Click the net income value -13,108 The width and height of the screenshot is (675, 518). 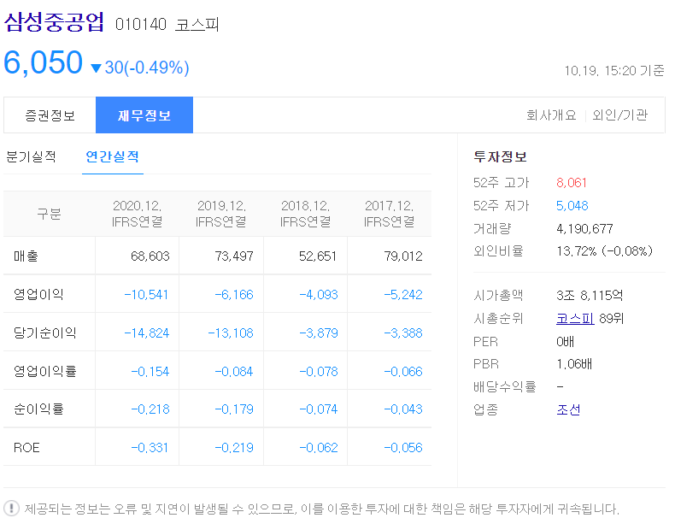pyautogui.click(x=231, y=333)
